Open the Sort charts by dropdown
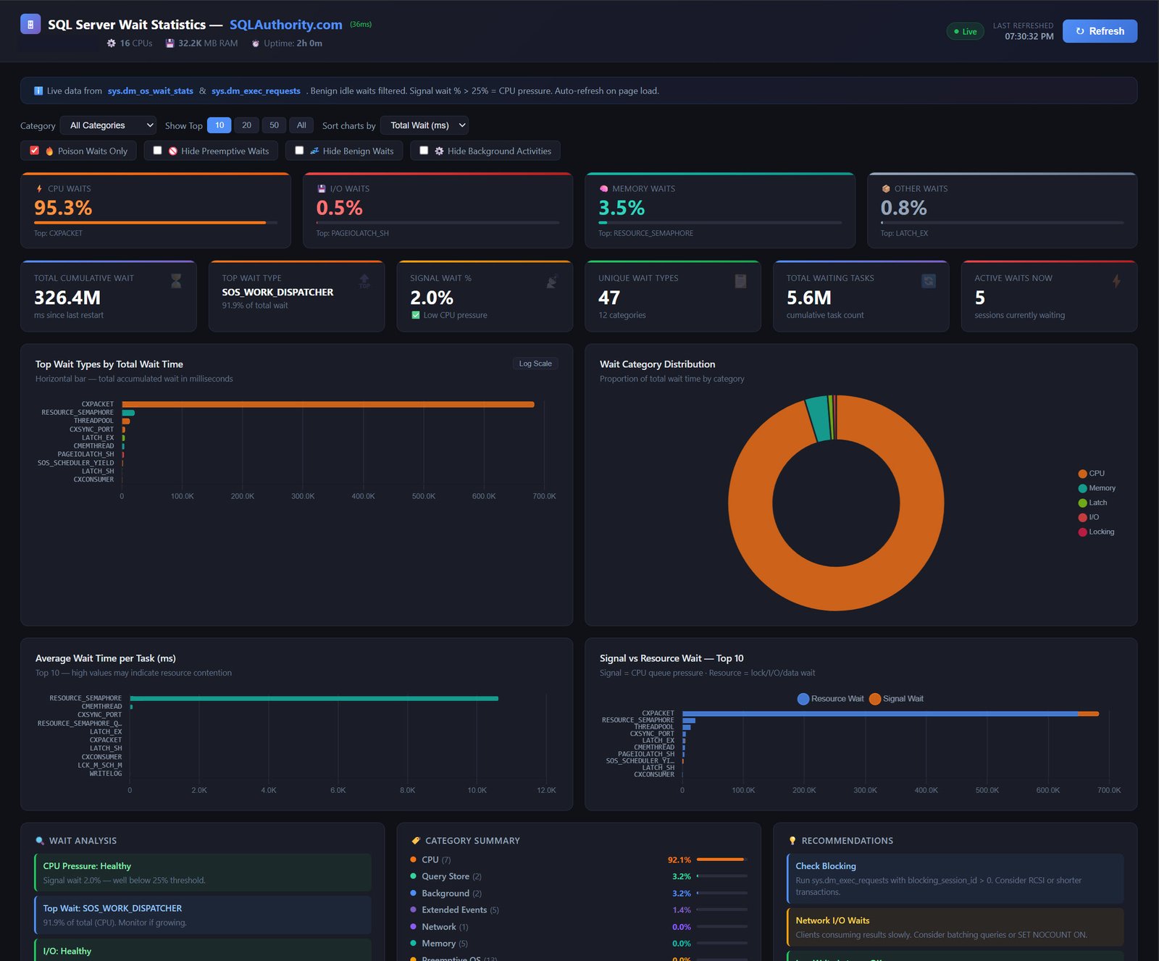Viewport: 1159px width, 961px height. 424,125
